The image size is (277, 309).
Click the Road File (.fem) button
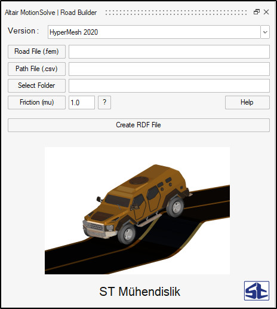[36, 51]
